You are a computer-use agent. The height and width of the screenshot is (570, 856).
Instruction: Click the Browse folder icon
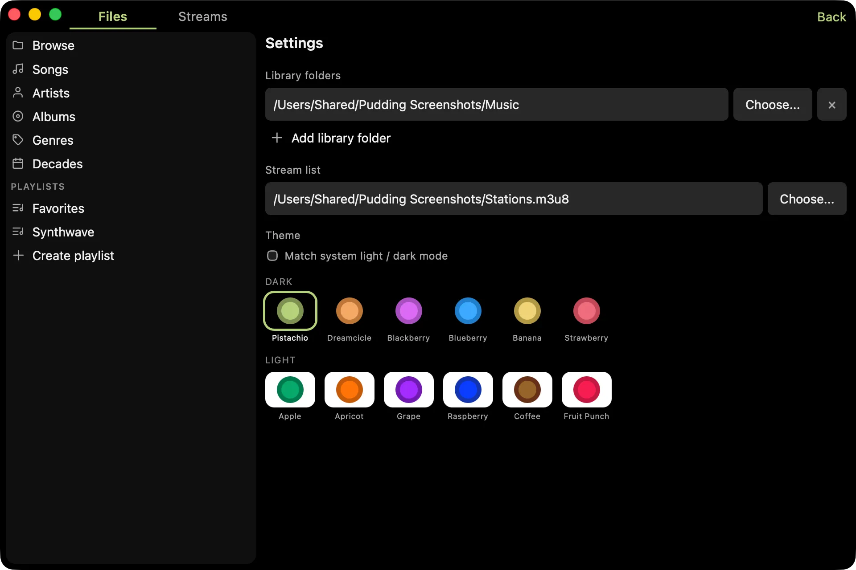[18, 45]
